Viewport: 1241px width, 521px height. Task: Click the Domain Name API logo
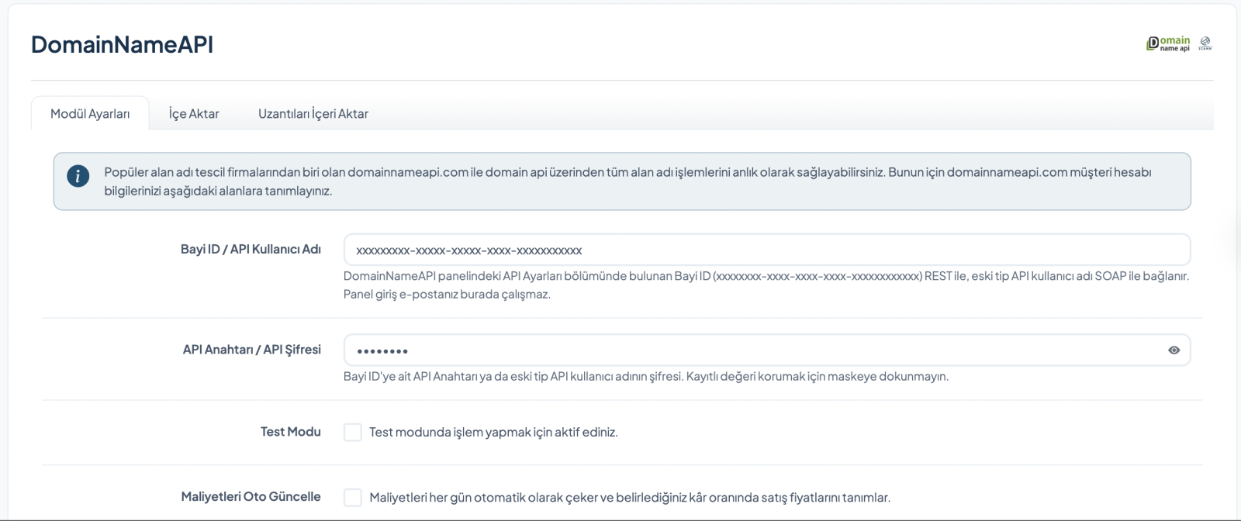point(1168,44)
